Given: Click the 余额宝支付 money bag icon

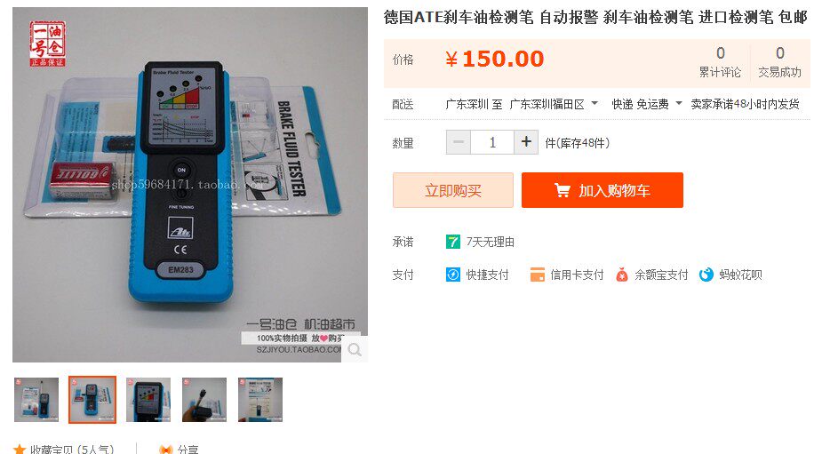Looking at the screenshot, I should coord(622,275).
